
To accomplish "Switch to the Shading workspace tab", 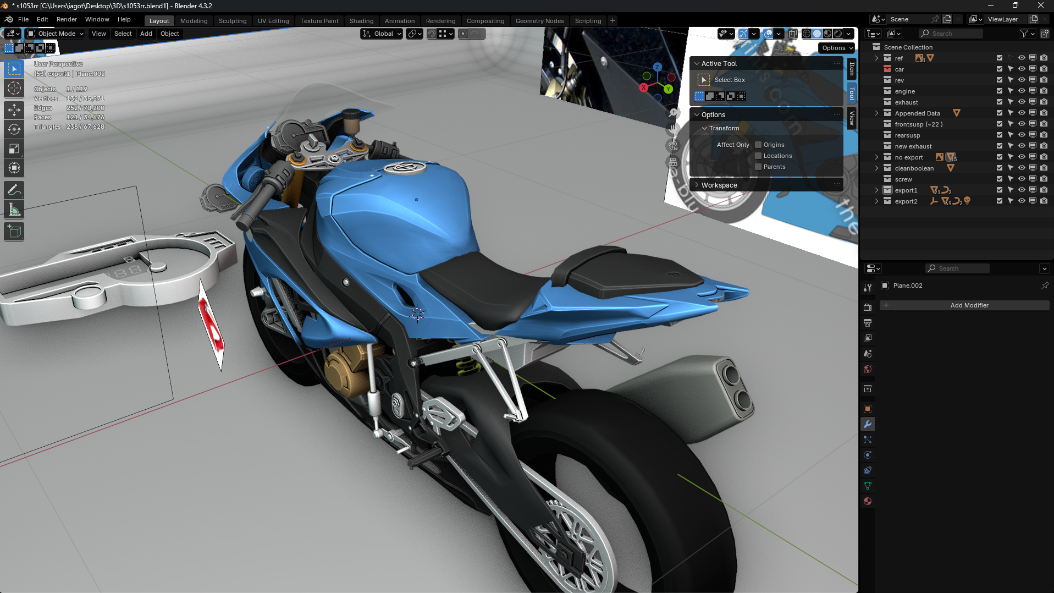I will point(361,21).
